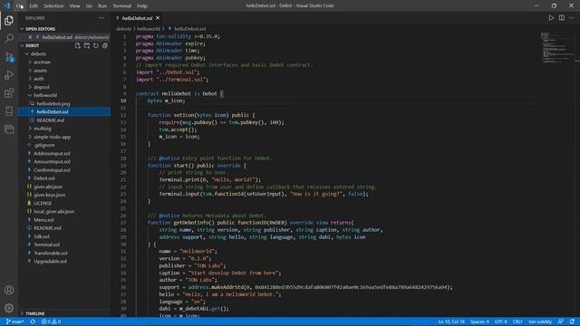Click New File icon in DEBOT header

pyautogui.click(x=77, y=45)
